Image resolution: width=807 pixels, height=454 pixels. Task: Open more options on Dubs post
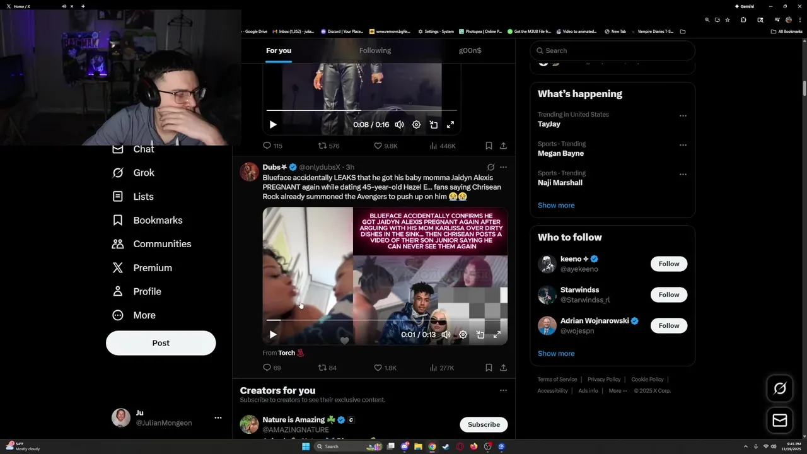pyautogui.click(x=503, y=167)
